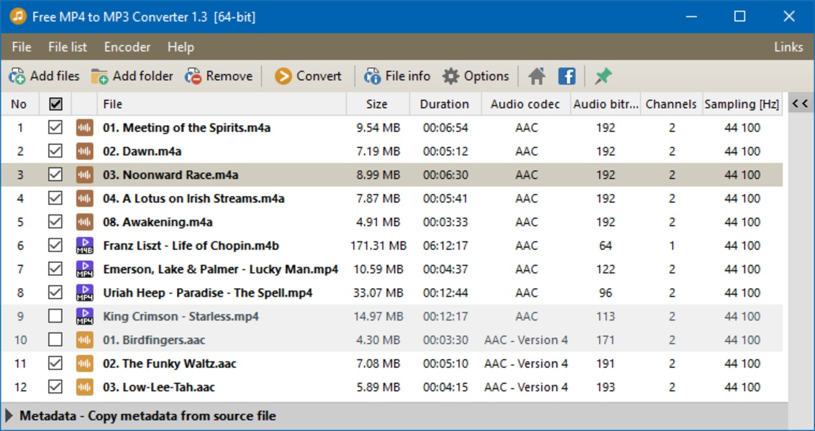The width and height of the screenshot is (815, 431).
Task: Click the Links button in menu bar
Action: point(788,47)
